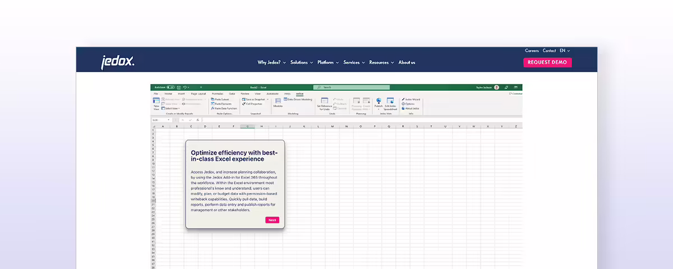Select Paste Elements in the ribbon
673x269 pixels.
click(222, 104)
